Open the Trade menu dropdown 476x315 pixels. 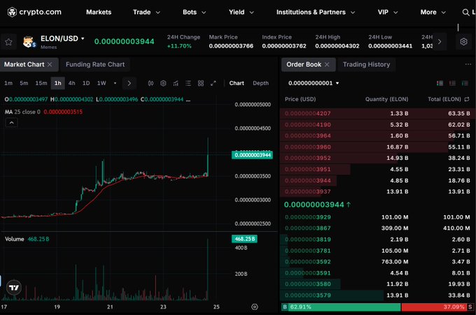pos(146,13)
